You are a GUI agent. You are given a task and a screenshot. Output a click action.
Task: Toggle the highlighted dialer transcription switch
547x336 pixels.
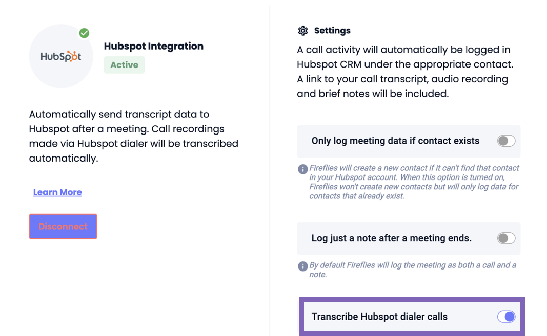point(507,317)
